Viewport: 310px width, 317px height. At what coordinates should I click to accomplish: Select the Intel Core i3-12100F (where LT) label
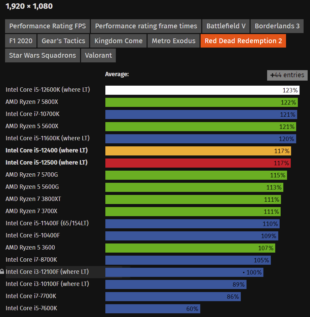pyautogui.click(x=47, y=272)
